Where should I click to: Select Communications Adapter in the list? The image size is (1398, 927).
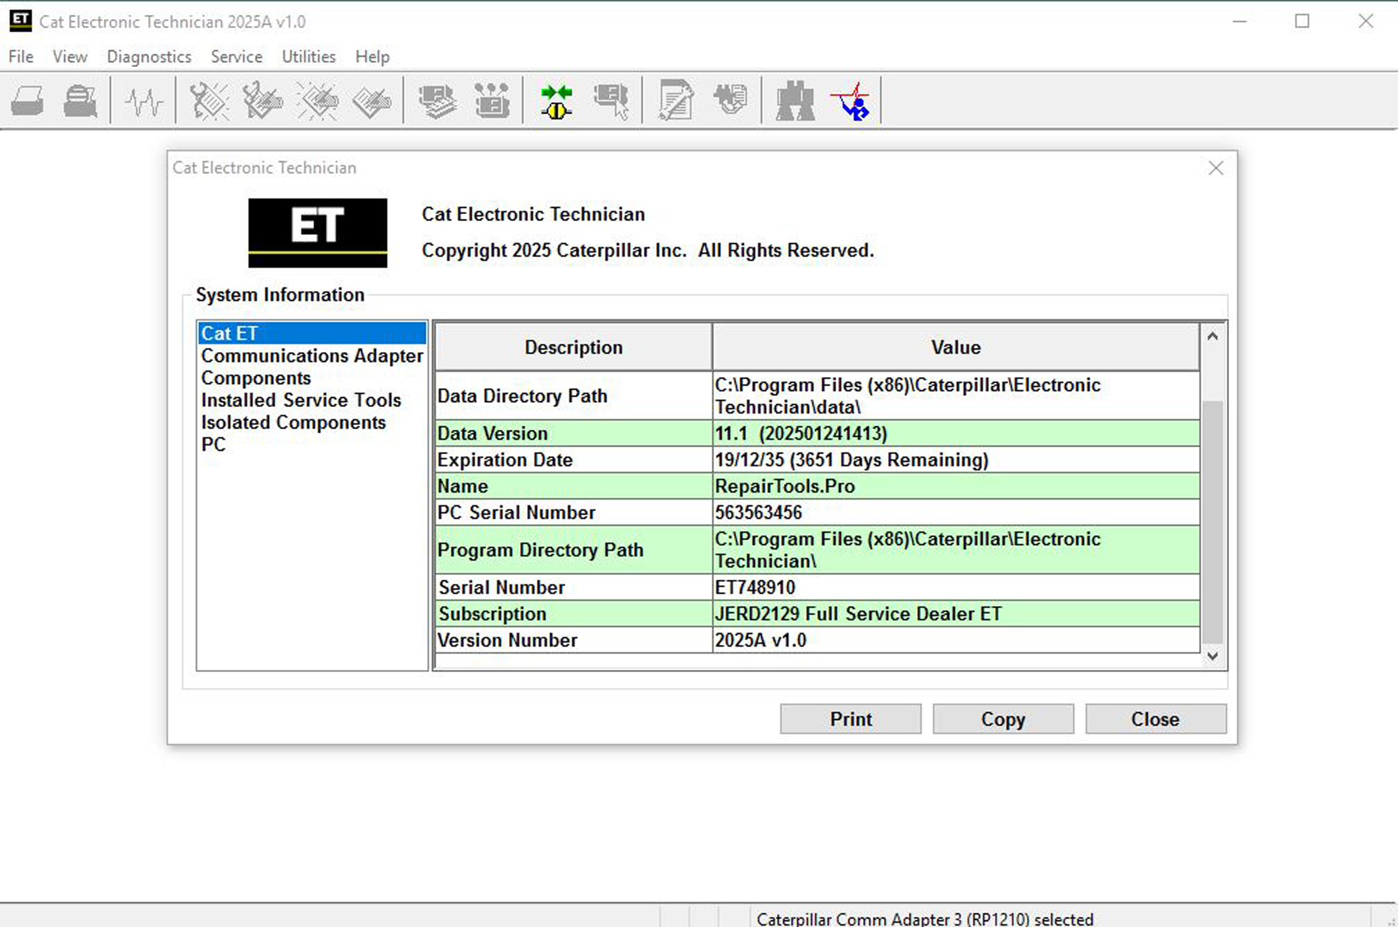coord(311,356)
